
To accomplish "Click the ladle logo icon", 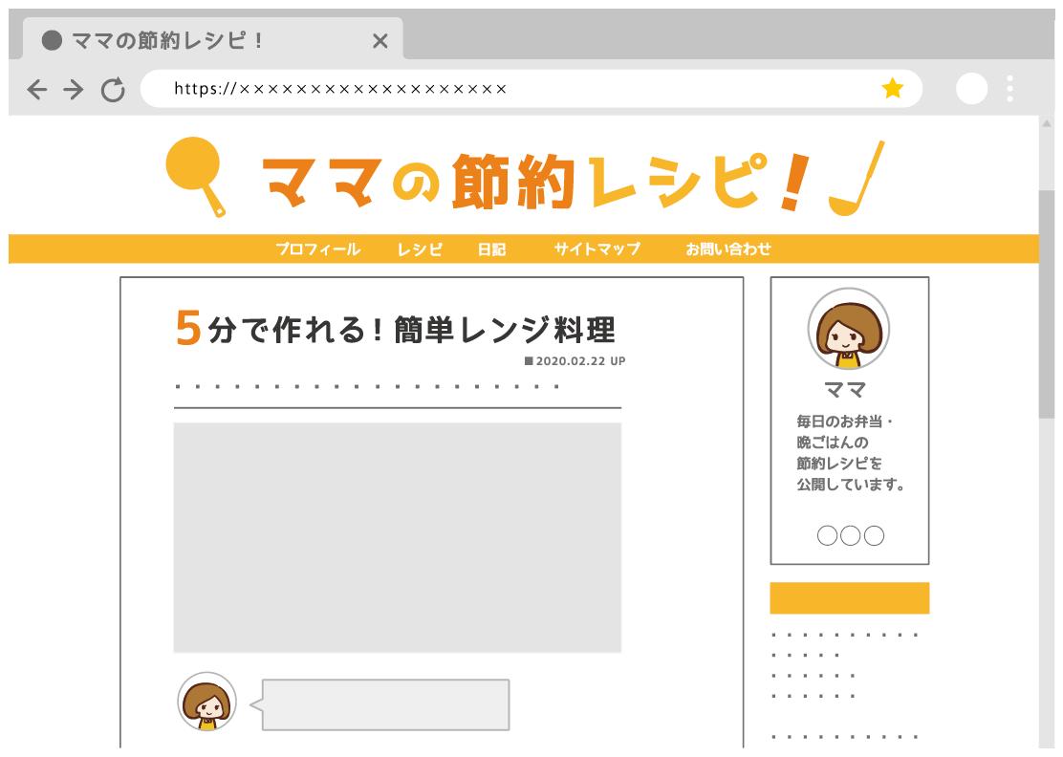I will [x=857, y=178].
